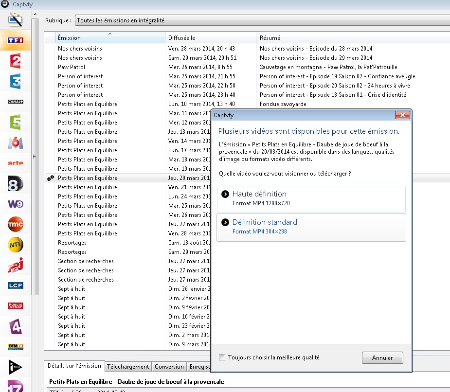Sort the list by Émission column
The height and width of the screenshot is (392, 450).
109,38
